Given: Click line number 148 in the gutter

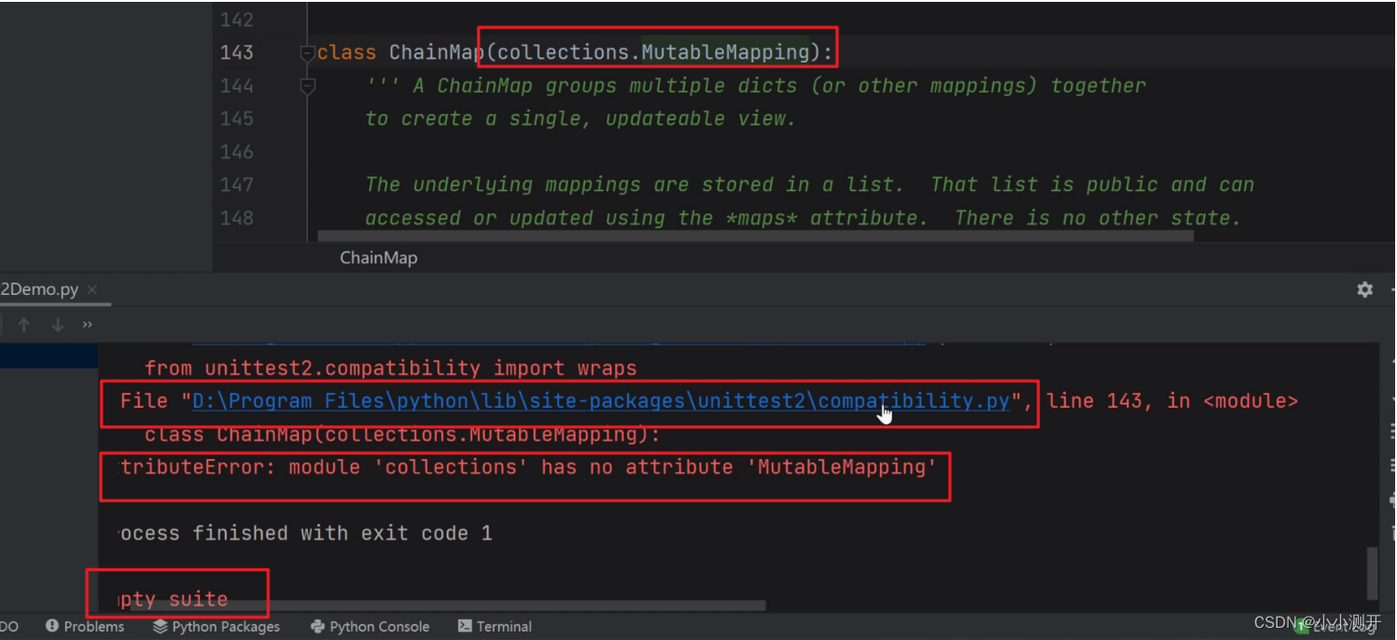Looking at the screenshot, I should (x=237, y=217).
